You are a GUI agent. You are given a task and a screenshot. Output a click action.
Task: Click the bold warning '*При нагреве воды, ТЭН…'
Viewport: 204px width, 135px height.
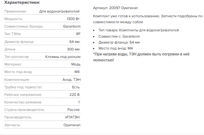[141, 57]
